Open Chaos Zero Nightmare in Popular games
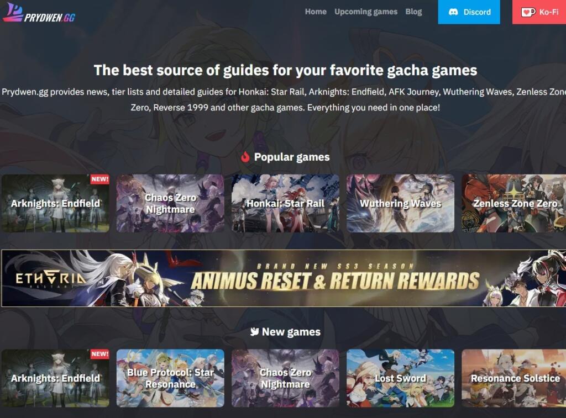 tap(170, 203)
